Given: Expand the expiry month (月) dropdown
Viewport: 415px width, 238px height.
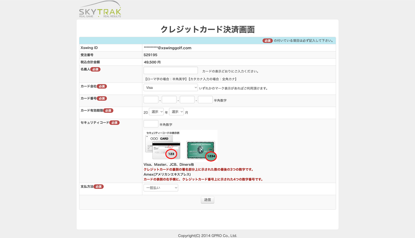Looking at the screenshot, I should tap(176, 112).
